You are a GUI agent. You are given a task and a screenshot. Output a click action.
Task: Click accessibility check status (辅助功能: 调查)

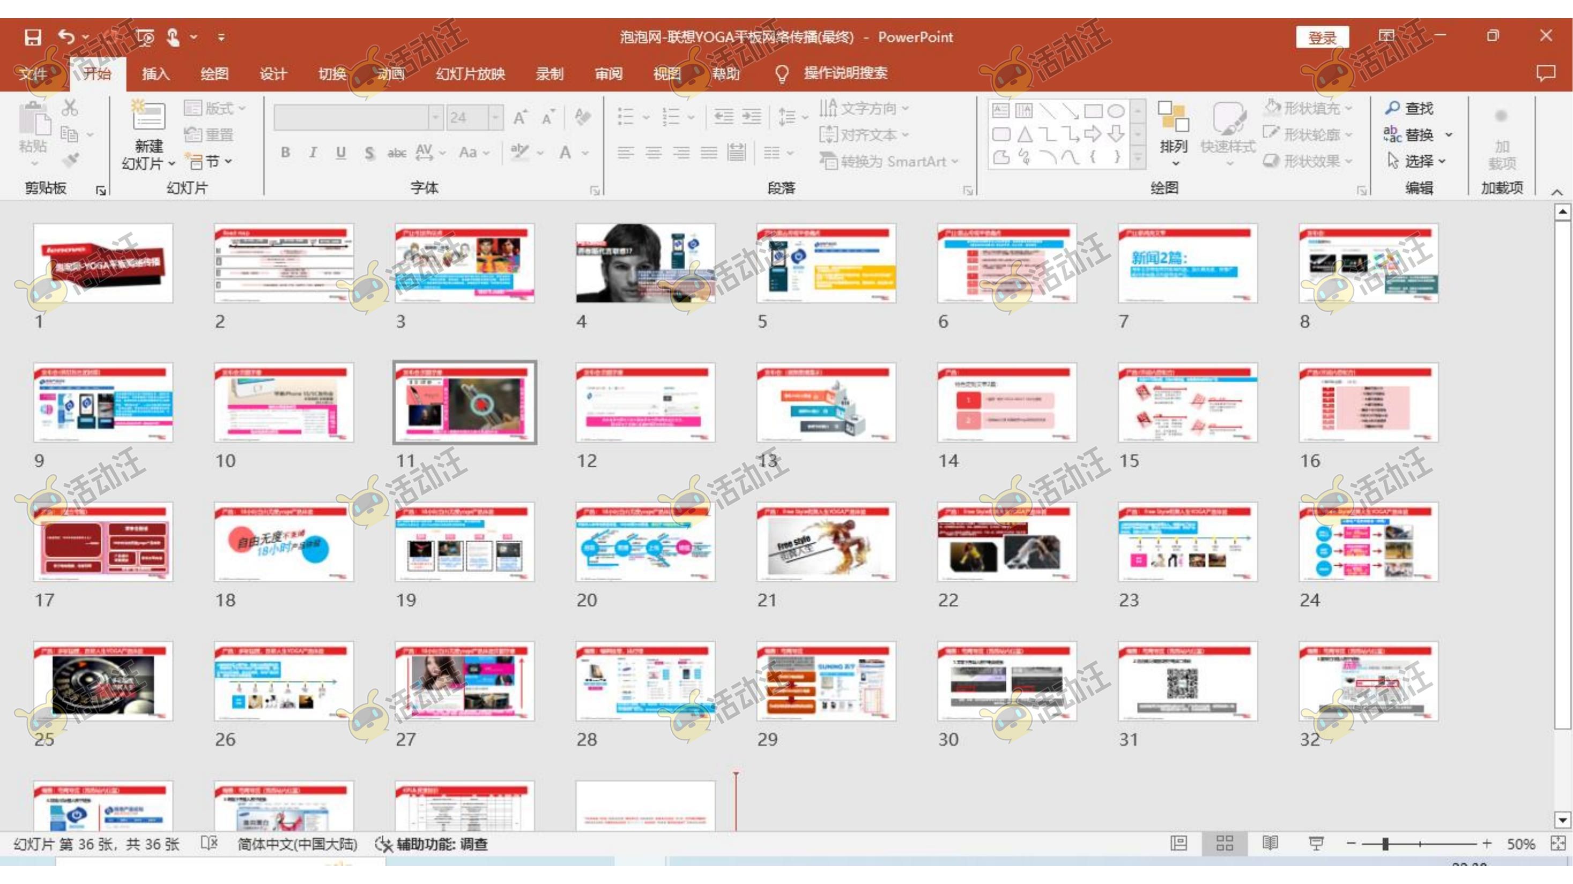pos(431,844)
